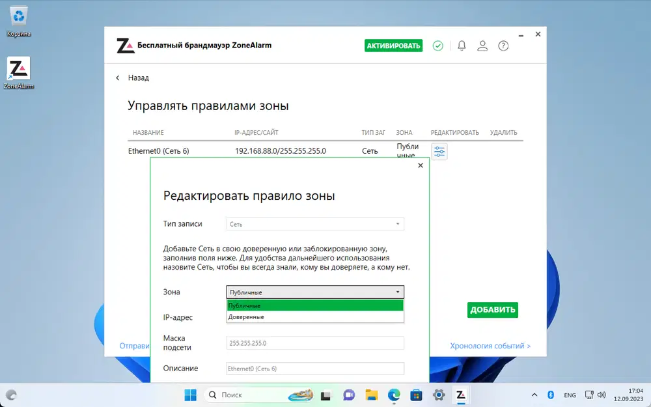The image size is (651, 407).
Task: Open Task View in the taskbar
Action: click(326, 395)
